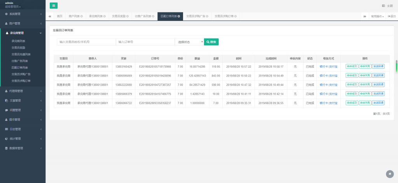This screenshot has width=398, height=183.
Task: Open the 选择状态 status dropdown
Action: click(x=189, y=42)
